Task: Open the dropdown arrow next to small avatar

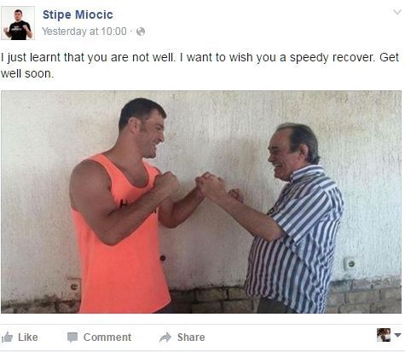Action: [398, 335]
